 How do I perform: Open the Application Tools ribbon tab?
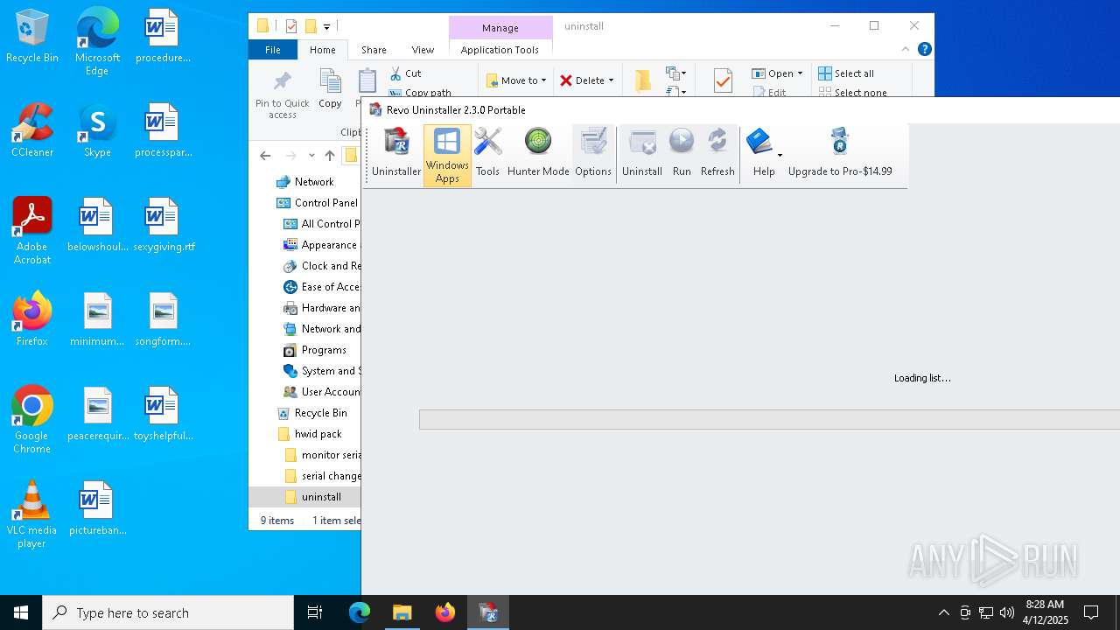pos(500,50)
